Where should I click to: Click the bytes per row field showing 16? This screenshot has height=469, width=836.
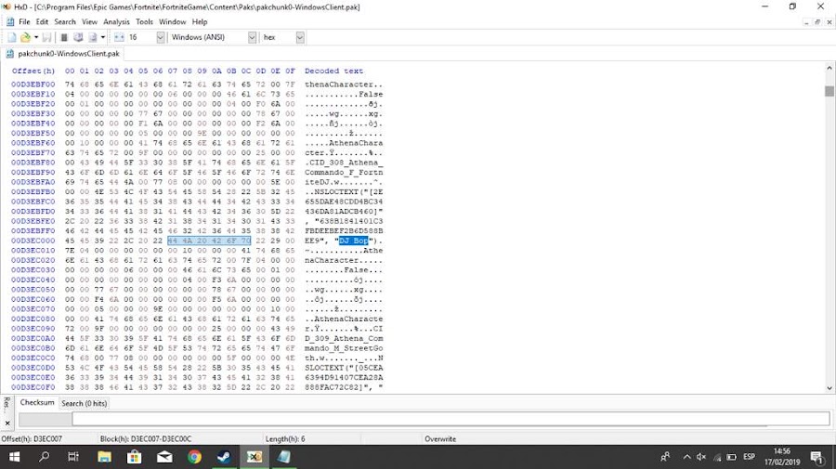[x=141, y=37]
